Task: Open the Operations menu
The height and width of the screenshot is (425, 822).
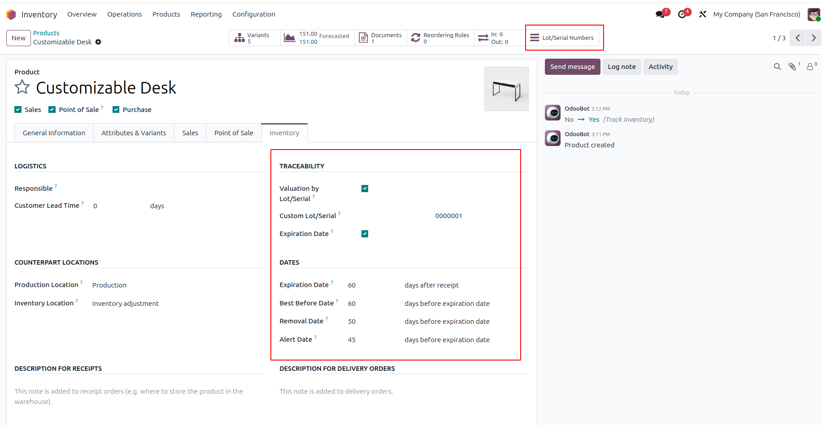Action: point(124,14)
